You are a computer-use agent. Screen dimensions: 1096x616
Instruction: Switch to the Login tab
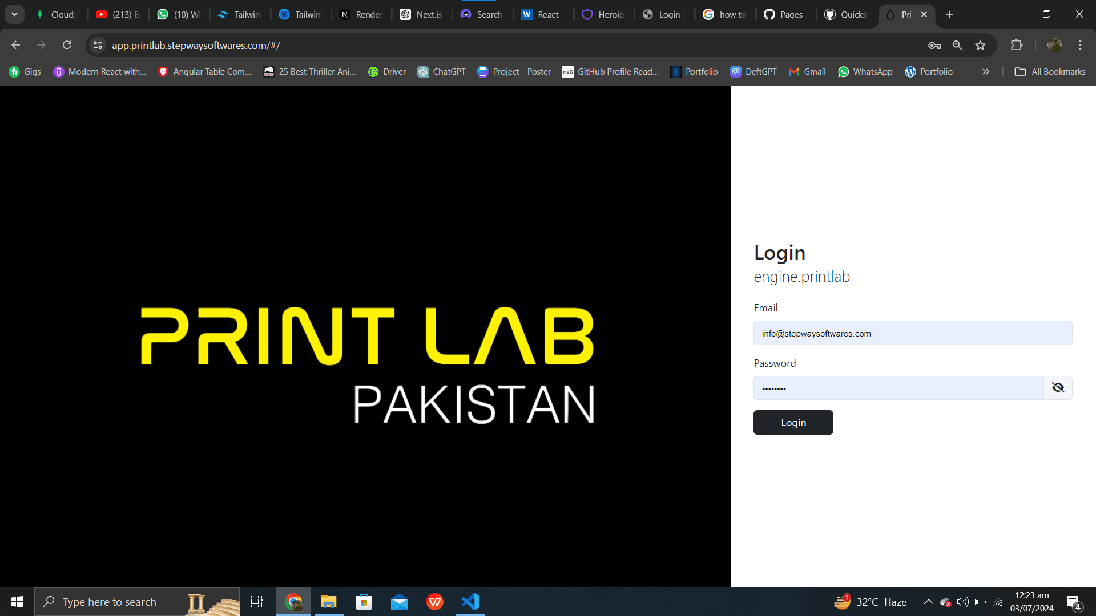pos(665,14)
